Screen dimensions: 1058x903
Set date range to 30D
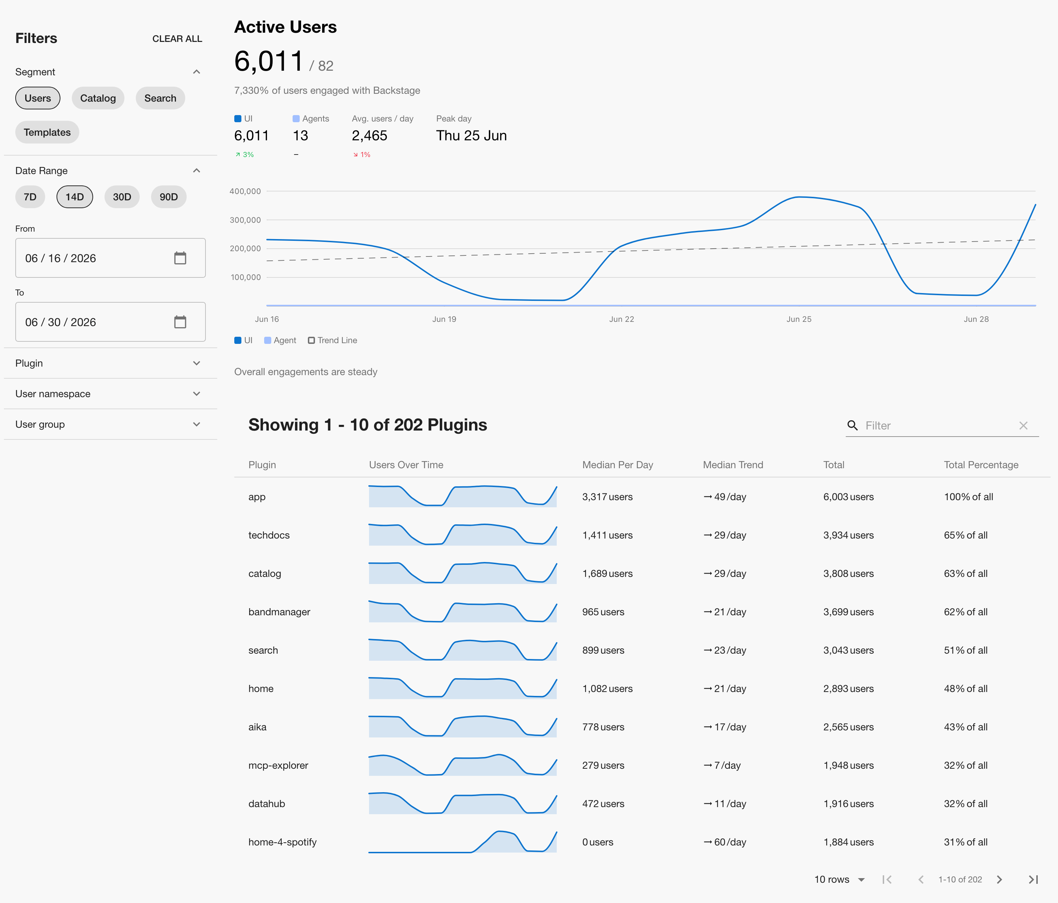point(122,197)
